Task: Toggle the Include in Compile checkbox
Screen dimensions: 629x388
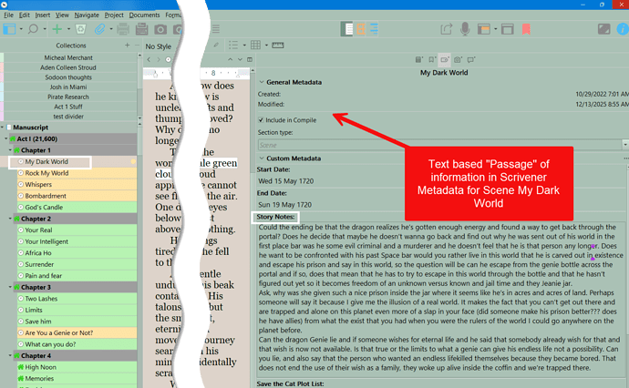Action: pos(263,119)
